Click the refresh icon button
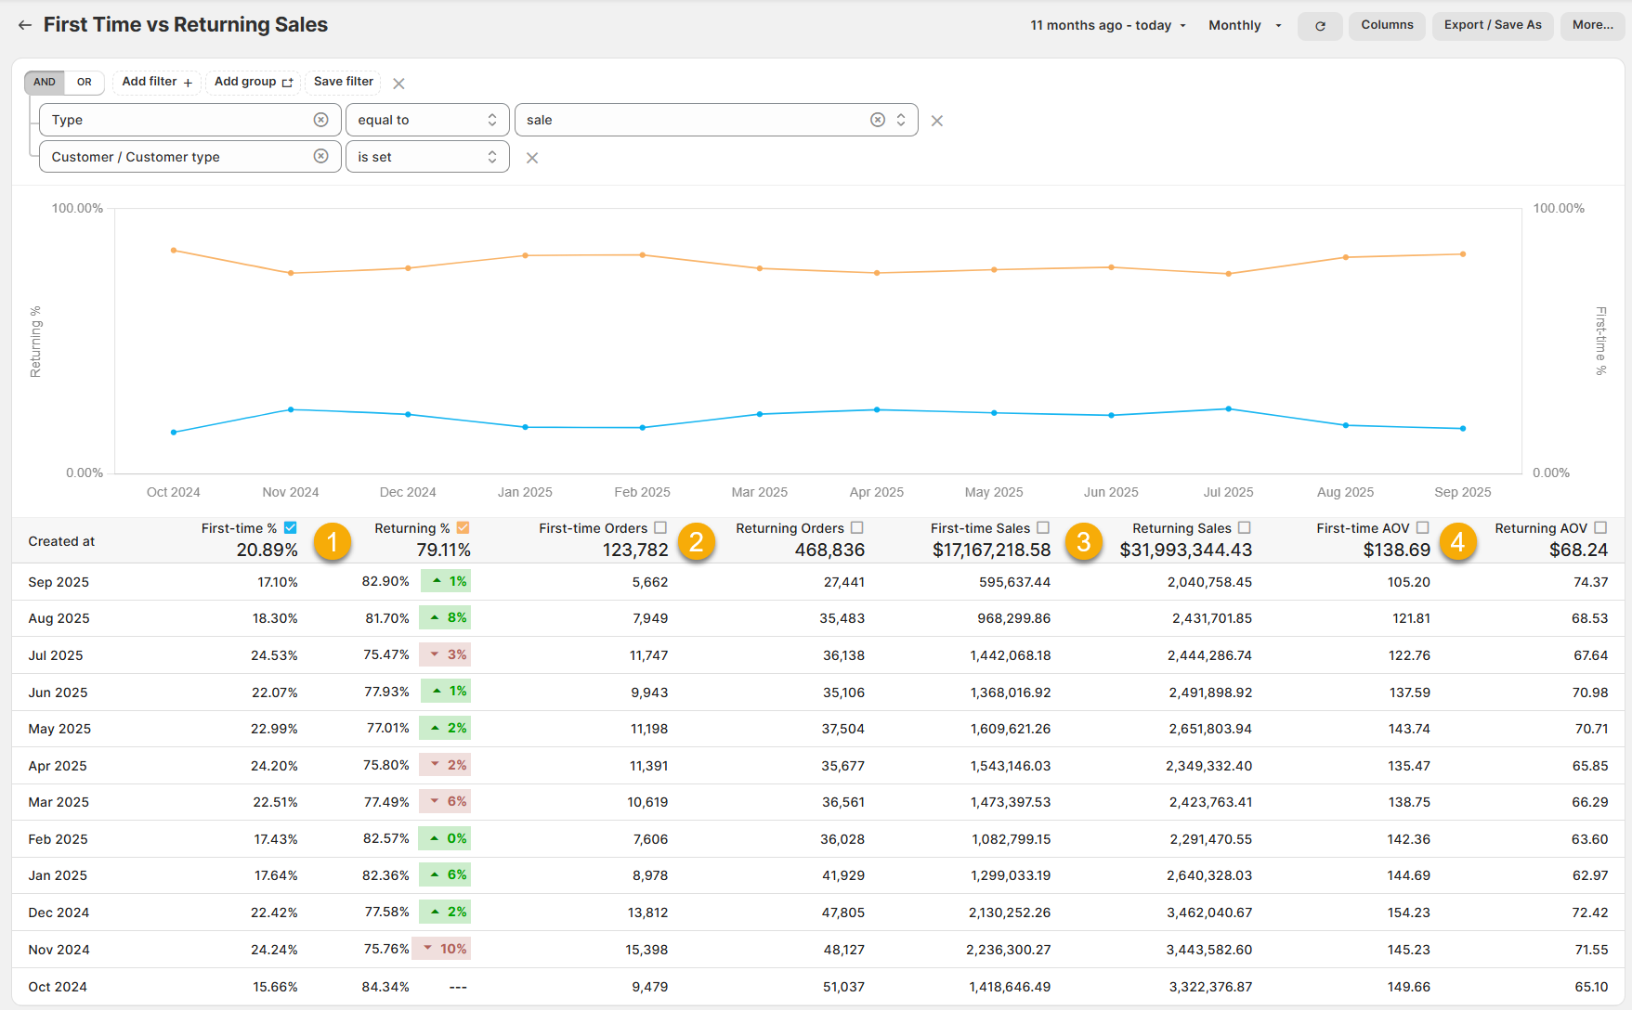 (1319, 26)
